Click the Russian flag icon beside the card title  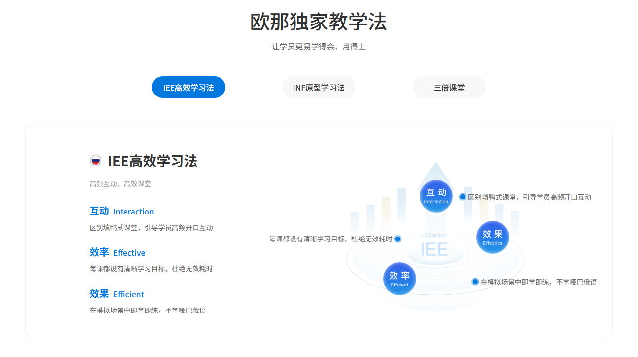coord(96,161)
